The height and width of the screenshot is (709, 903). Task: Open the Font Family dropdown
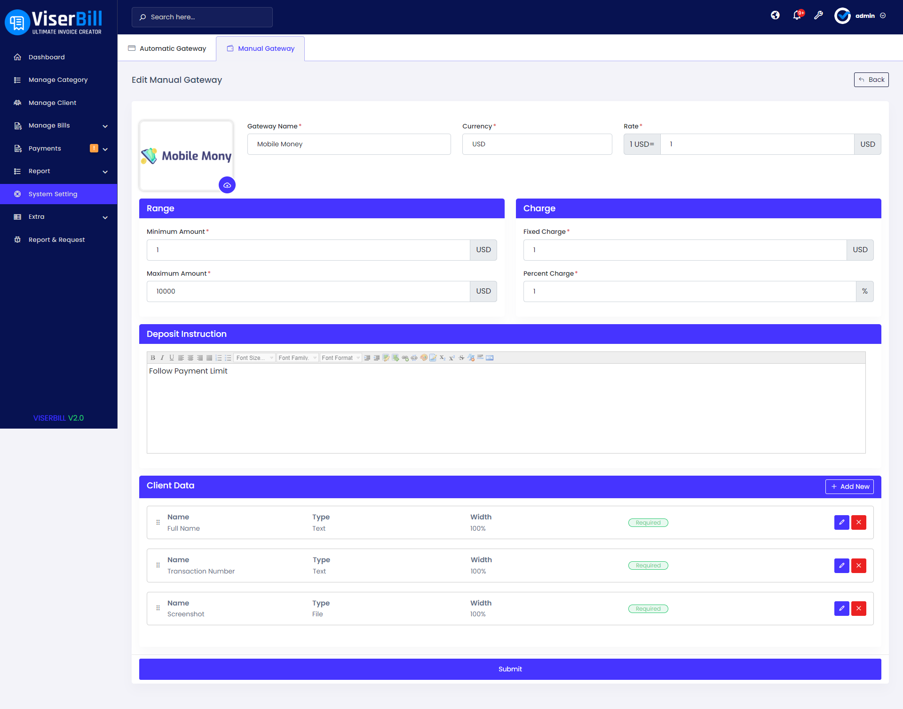(x=297, y=358)
